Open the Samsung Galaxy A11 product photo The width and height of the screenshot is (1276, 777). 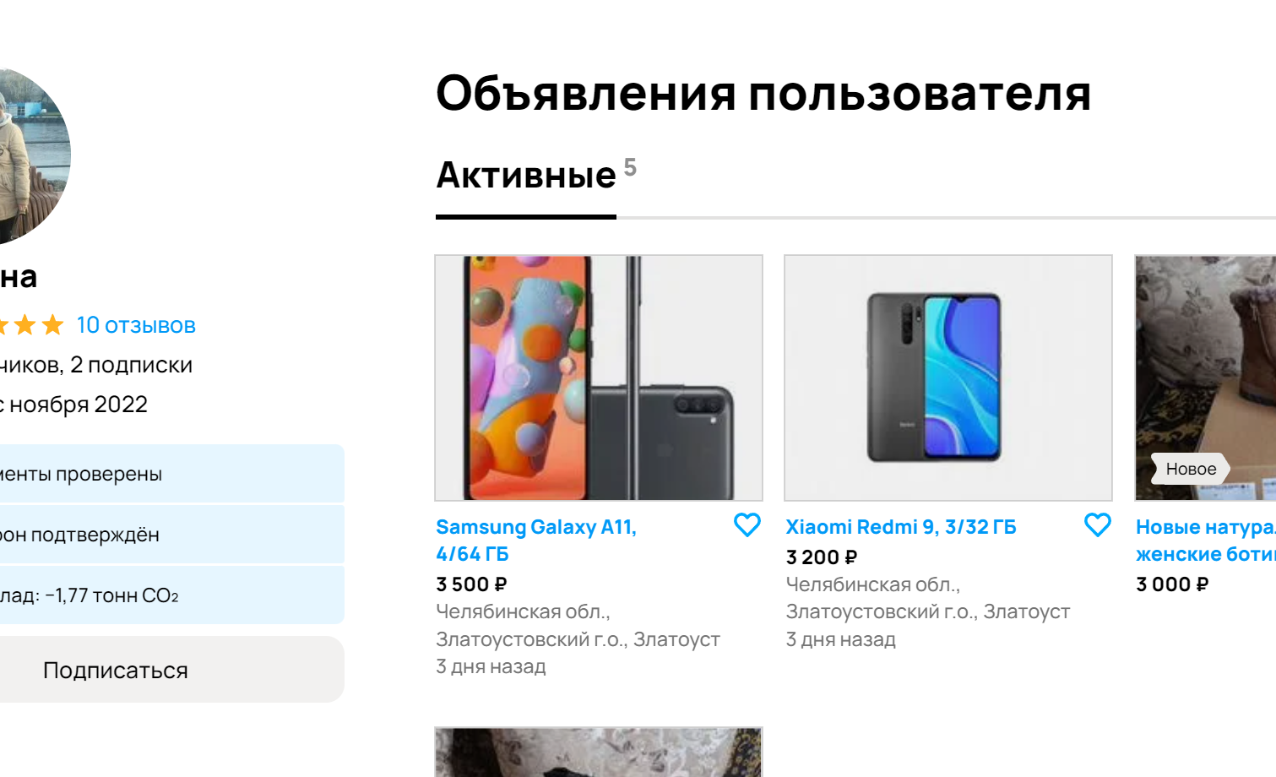pyautogui.click(x=599, y=378)
